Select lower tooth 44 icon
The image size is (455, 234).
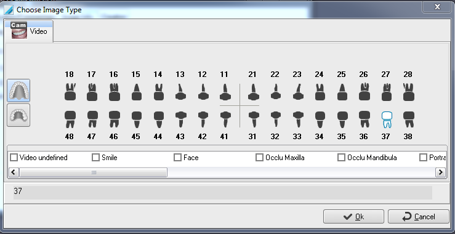159,119
